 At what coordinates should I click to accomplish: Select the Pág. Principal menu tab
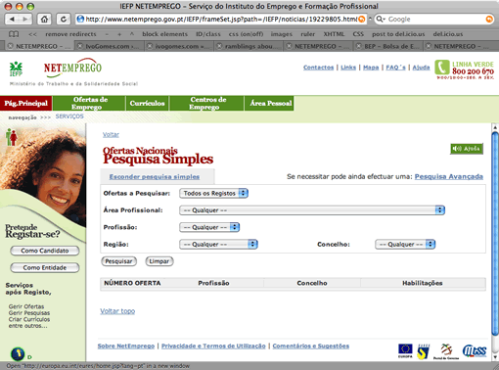(x=26, y=103)
